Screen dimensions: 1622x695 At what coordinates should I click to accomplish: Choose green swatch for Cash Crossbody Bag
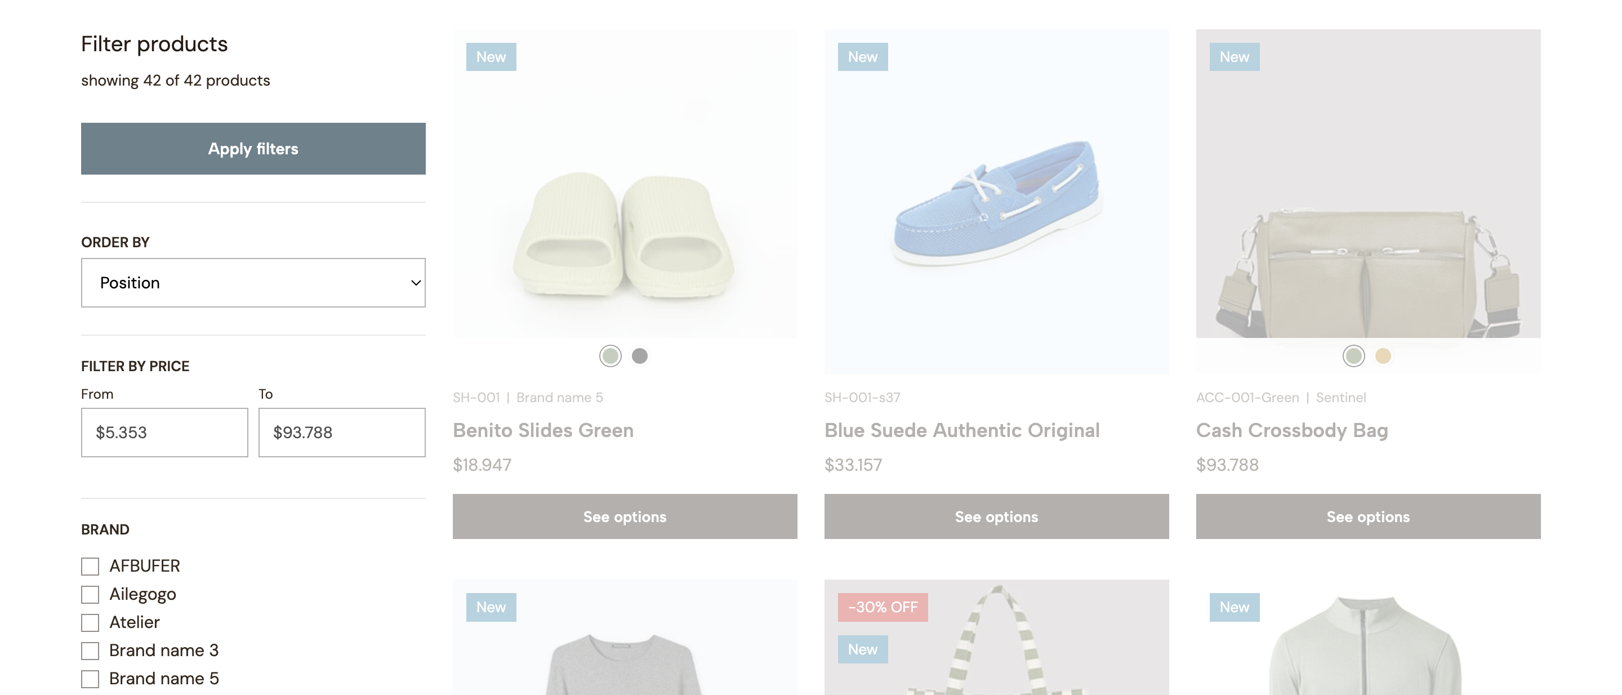1354,356
